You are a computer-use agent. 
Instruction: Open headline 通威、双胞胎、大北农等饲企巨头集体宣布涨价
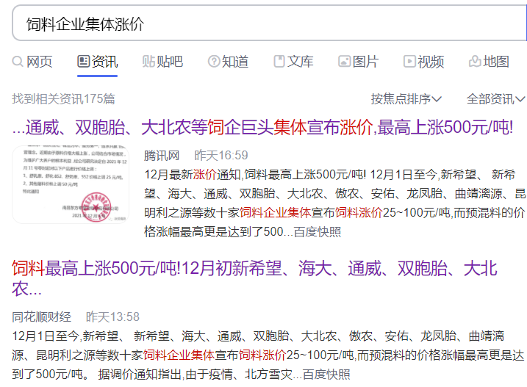(262, 128)
